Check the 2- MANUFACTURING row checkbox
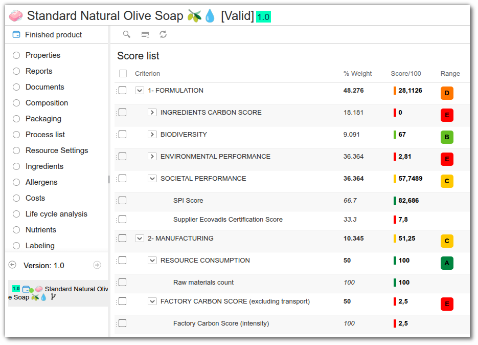Image resolution: width=478 pixels, height=345 pixels. (x=123, y=238)
